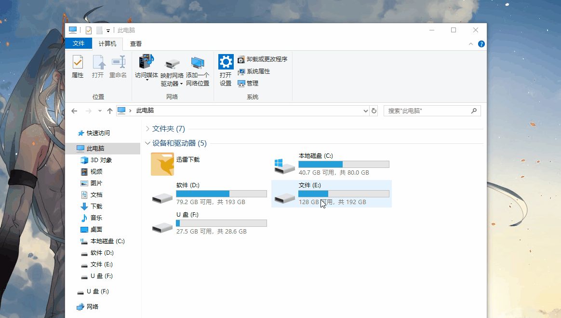
Task: Click the D: drive usage bar
Action: (222, 194)
